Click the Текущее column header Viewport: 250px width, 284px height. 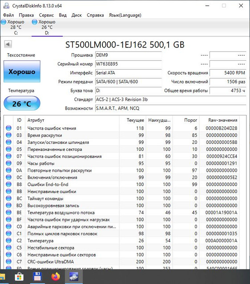coord(133,120)
